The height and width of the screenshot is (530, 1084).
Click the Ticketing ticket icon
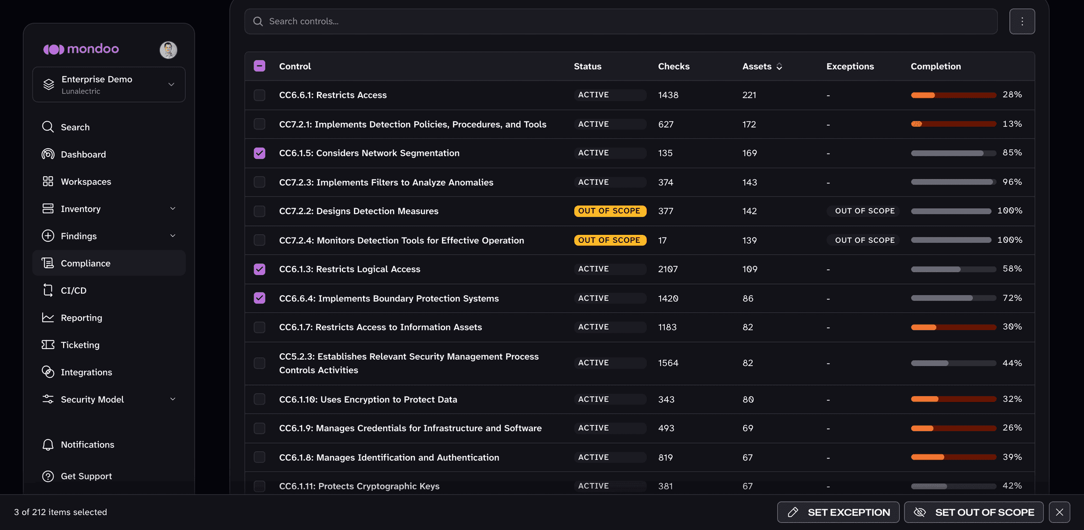[x=48, y=345]
